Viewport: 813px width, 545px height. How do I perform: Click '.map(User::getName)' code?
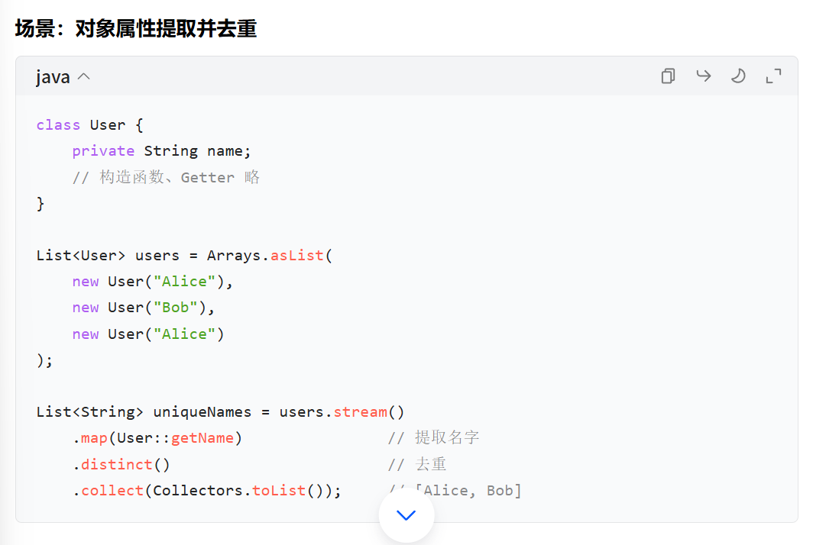tap(157, 438)
